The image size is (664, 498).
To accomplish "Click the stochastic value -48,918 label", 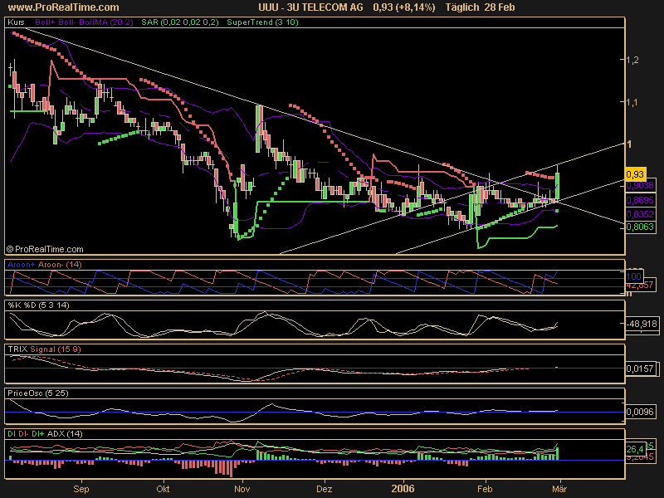I will [642, 324].
